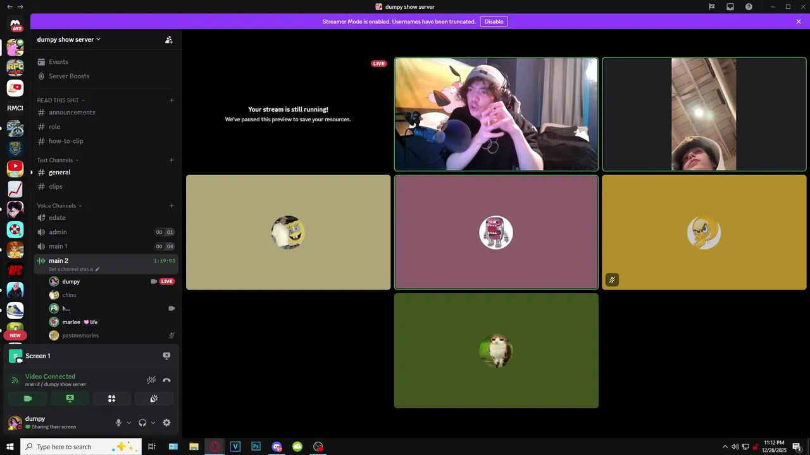Open Task View on the taskbar
The image size is (810, 455).
pos(152,447)
